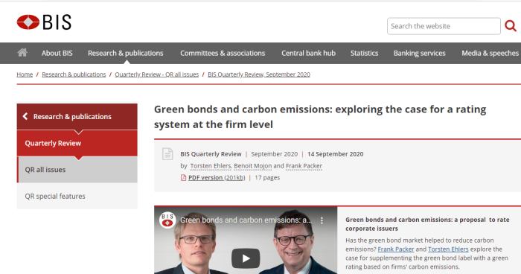Click Torsten Ehlers link in video description
521x274 pixels.
point(448,249)
